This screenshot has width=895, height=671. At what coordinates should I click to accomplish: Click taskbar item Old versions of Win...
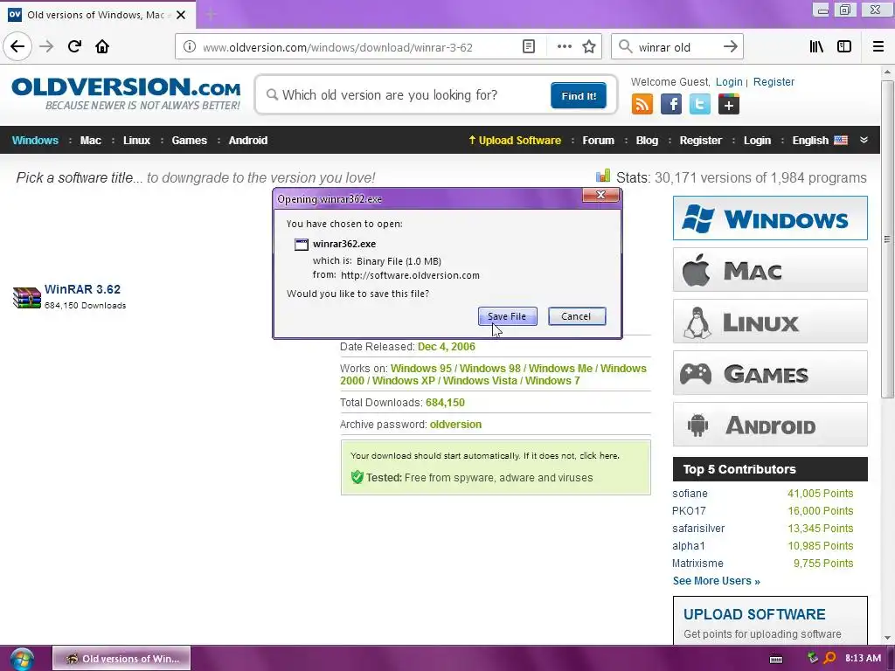coord(121,659)
